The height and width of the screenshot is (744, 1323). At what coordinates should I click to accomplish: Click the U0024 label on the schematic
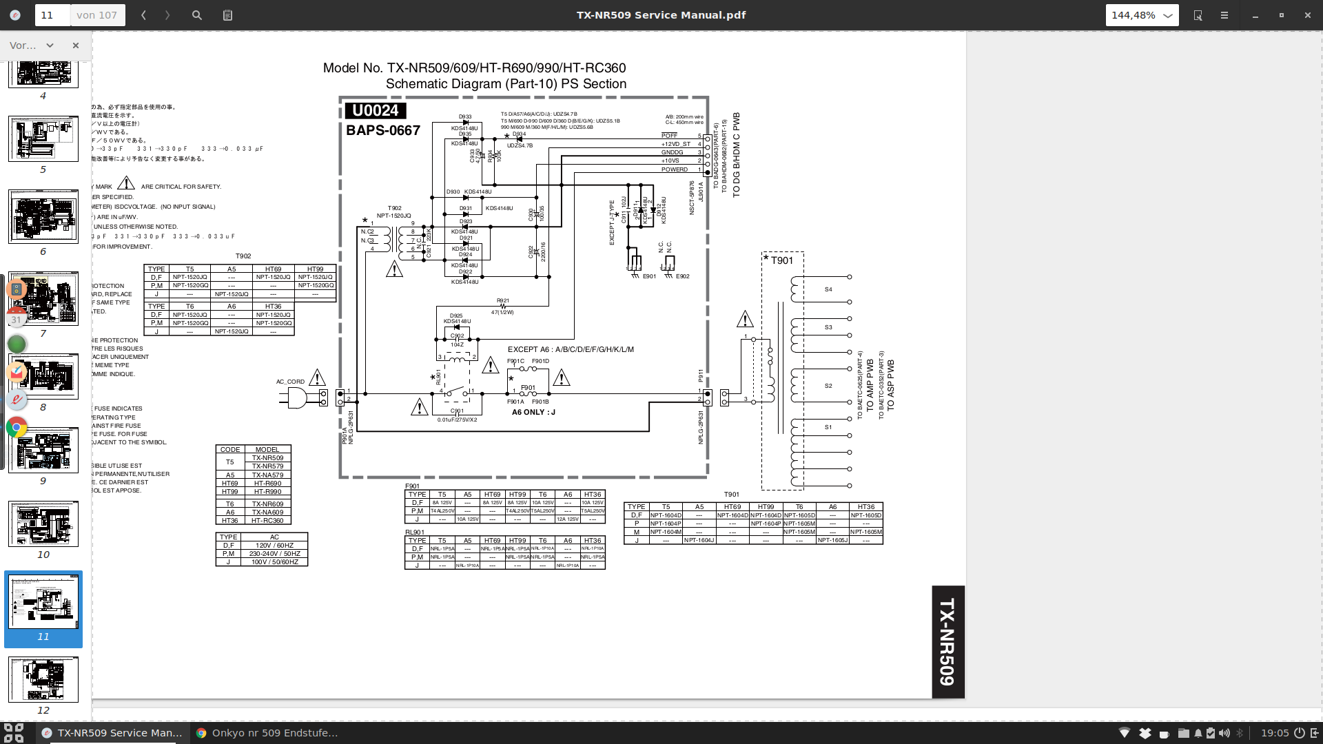pos(376,110)
